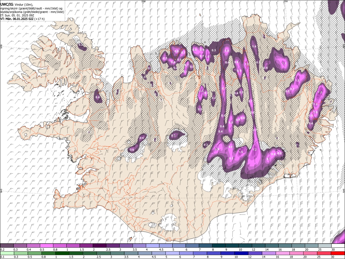
Task: Click the '1.1' snowfall value in the northeast
Action: tap(284, 64)
